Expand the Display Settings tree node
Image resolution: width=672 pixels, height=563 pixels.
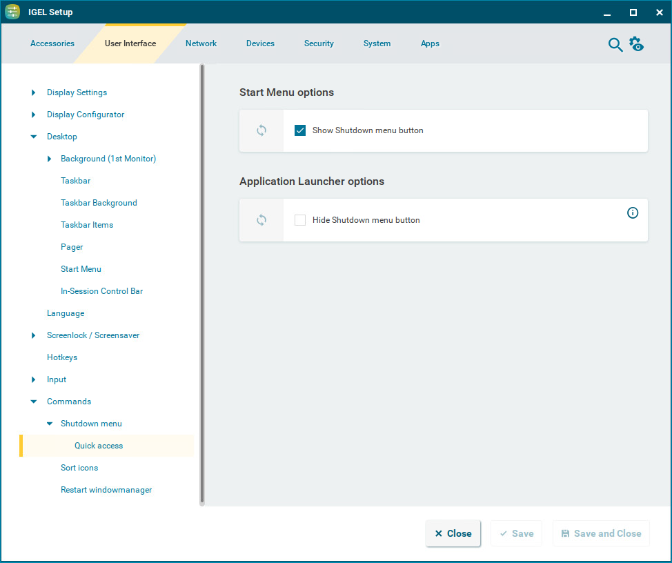[34, 92]
